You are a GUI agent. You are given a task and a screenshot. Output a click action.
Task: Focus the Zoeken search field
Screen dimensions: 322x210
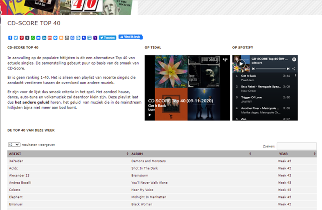point(297,146)
